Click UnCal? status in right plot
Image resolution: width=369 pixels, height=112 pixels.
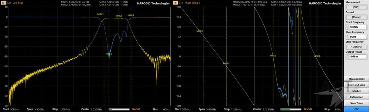tap(308, 109)
